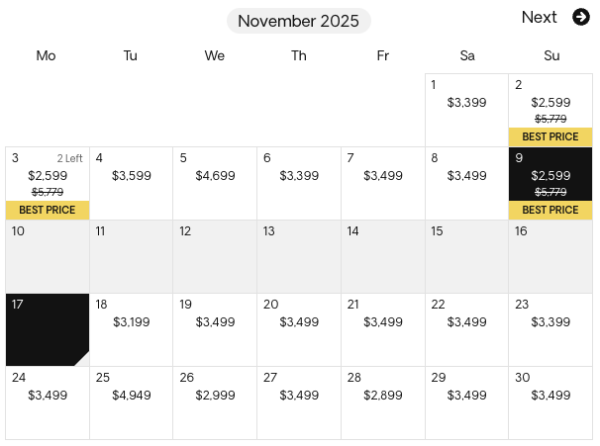Select November 1 priced at $3,399
Image resolution: width=600 pixels, height=446 pixels.
point(466,110)
